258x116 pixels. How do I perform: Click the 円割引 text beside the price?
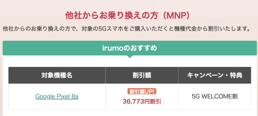tap(152, 101)
